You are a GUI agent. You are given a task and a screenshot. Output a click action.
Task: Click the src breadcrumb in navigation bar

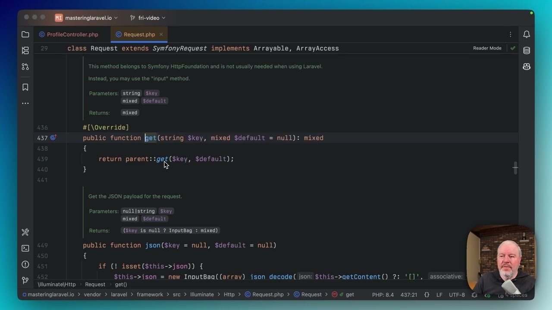click(176, 294)
